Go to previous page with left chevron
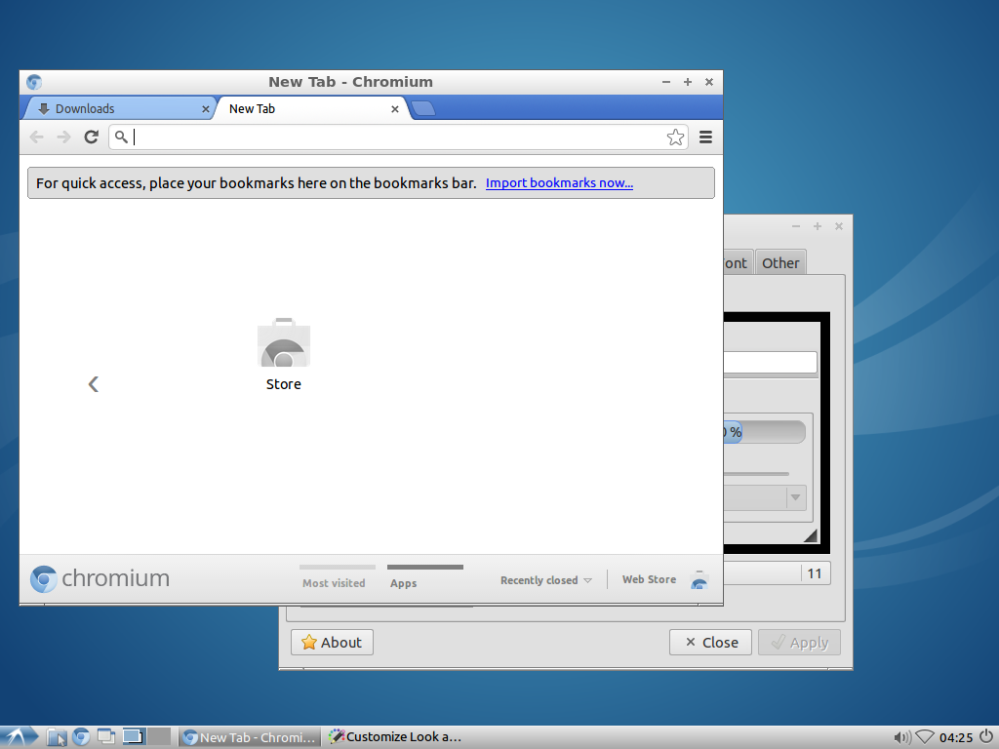The width and height of the screenshot is (999, 749). 94,384
